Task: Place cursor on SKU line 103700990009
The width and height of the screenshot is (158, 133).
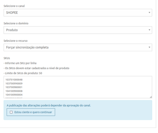Action: [14, 83]
